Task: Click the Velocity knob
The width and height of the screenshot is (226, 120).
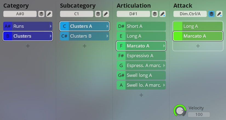Action: pyautogui.click(x=180, y=111)
